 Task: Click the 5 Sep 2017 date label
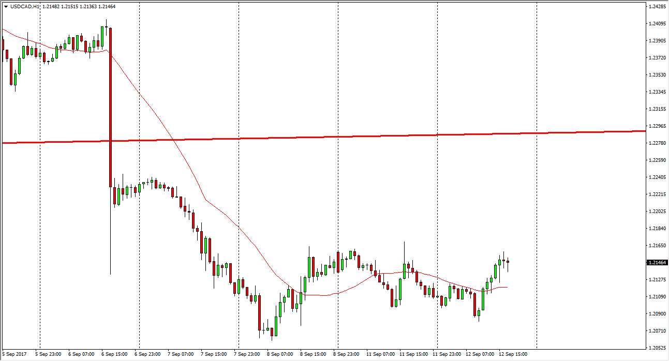[x=14, y=354]
